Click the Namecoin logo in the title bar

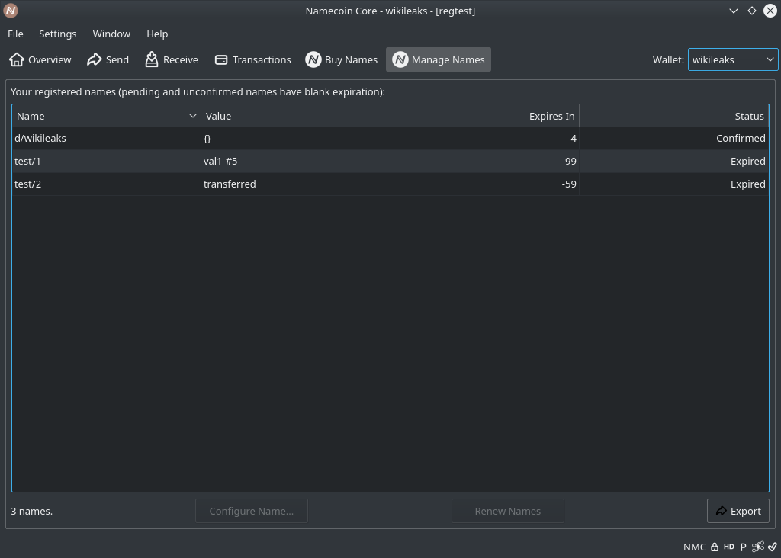9,11
